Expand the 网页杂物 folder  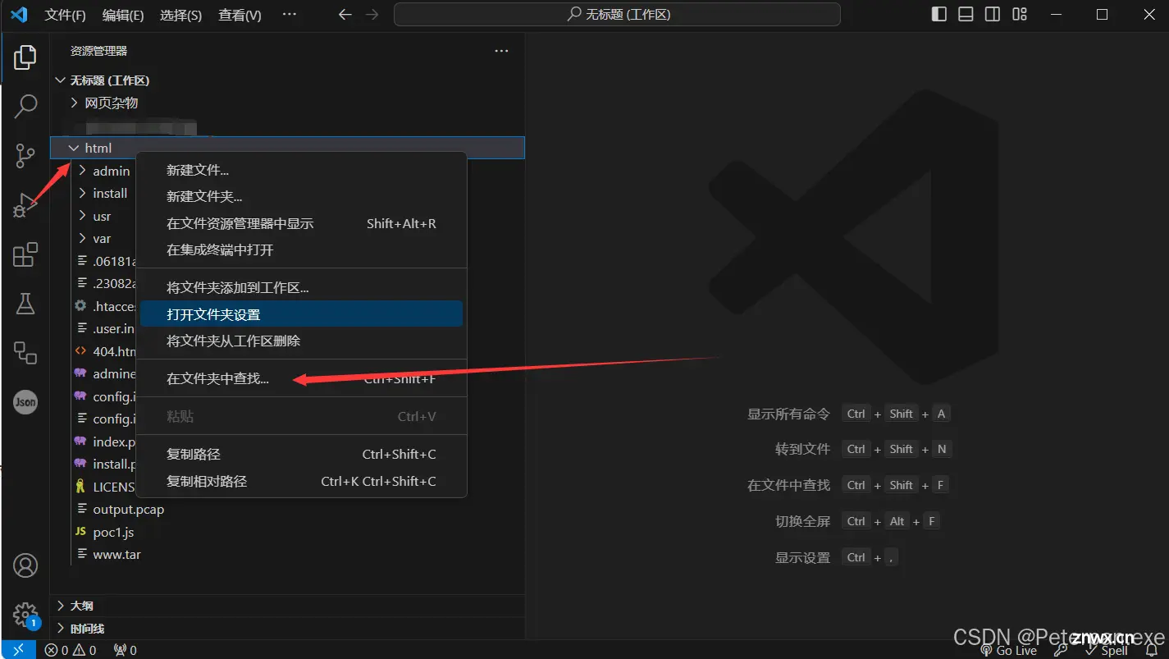287,103
